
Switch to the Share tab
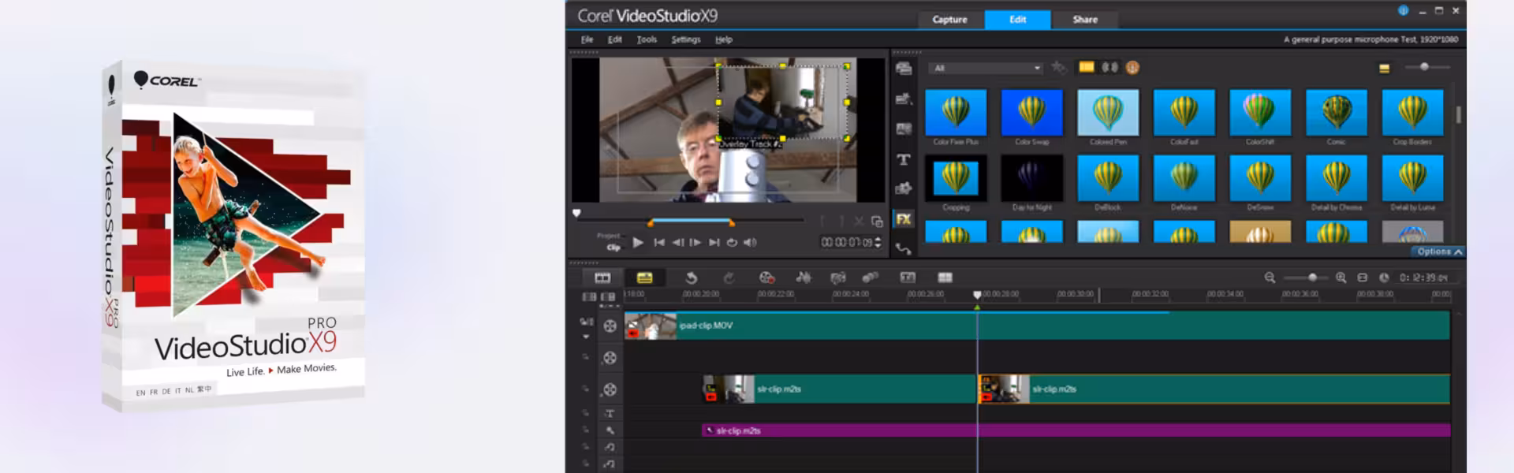point(1085,20)
